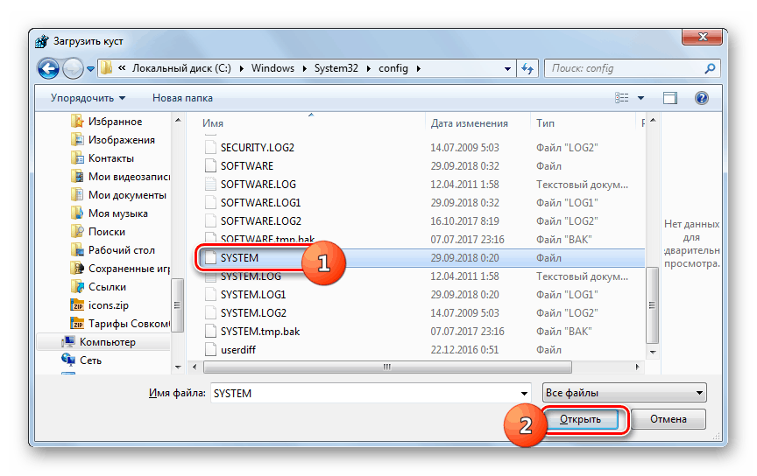Viewport: 757px width, 476px height.
Task: Click the 'Имя файла' text field
Action: [371, 393]
